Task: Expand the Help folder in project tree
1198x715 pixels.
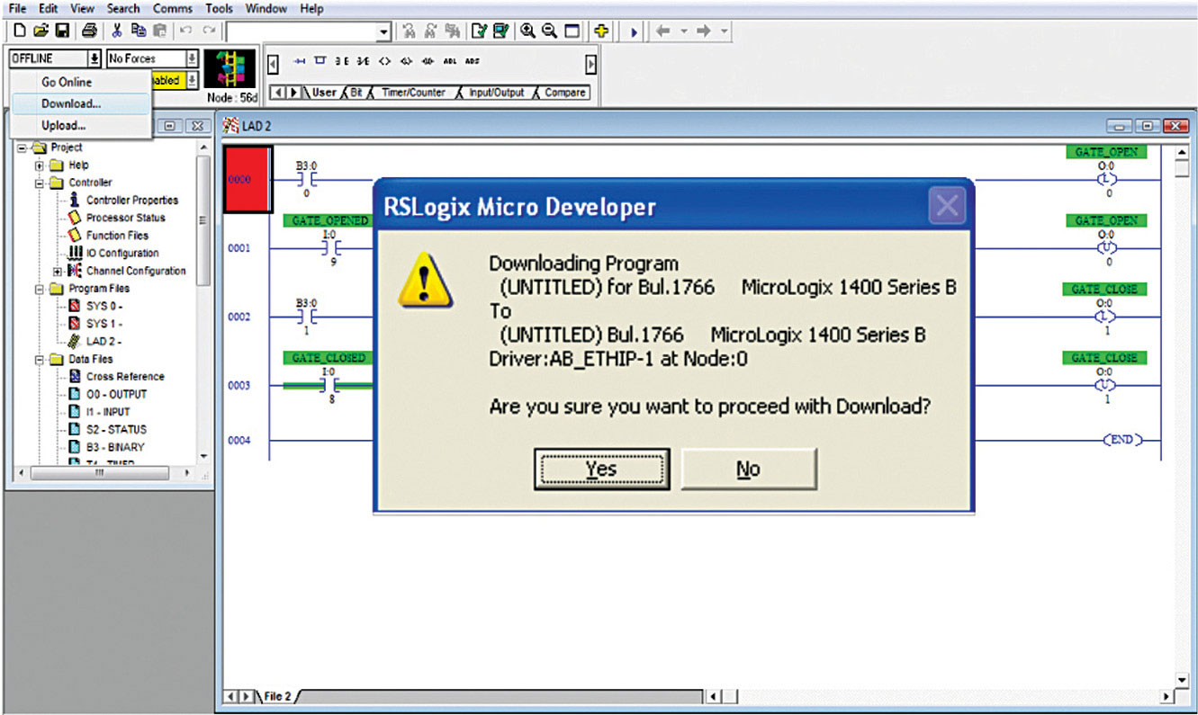Action: [40, 165]
